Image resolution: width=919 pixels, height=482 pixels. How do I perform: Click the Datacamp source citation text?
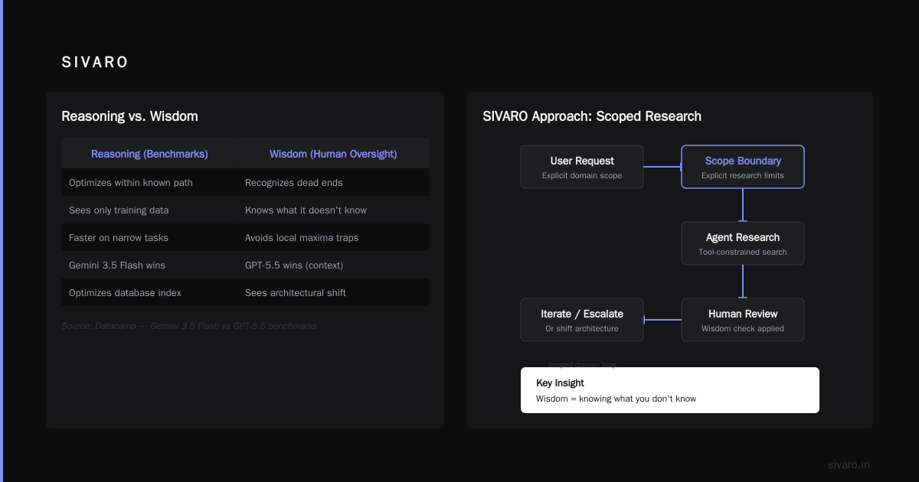[x=189, y=326]
